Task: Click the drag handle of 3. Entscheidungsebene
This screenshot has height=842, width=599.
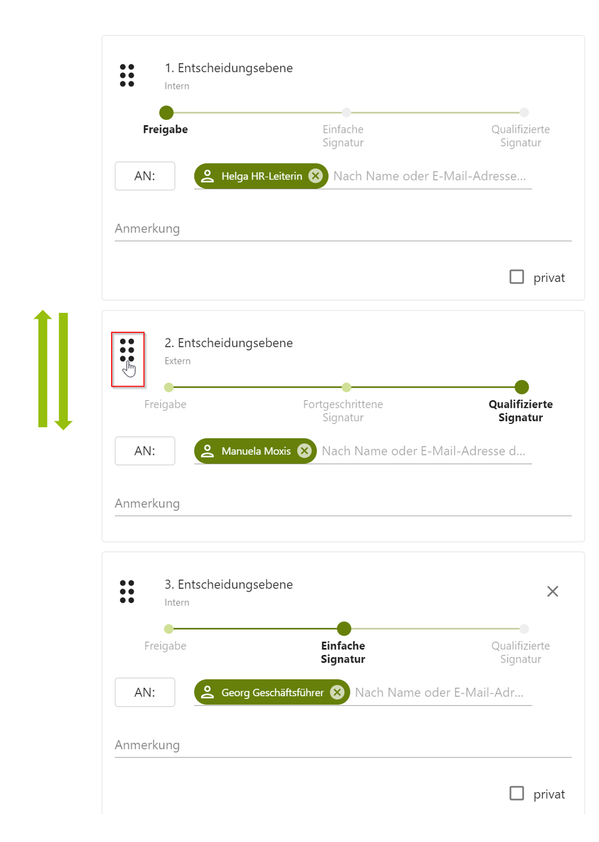Action: [x=126, y=592]
